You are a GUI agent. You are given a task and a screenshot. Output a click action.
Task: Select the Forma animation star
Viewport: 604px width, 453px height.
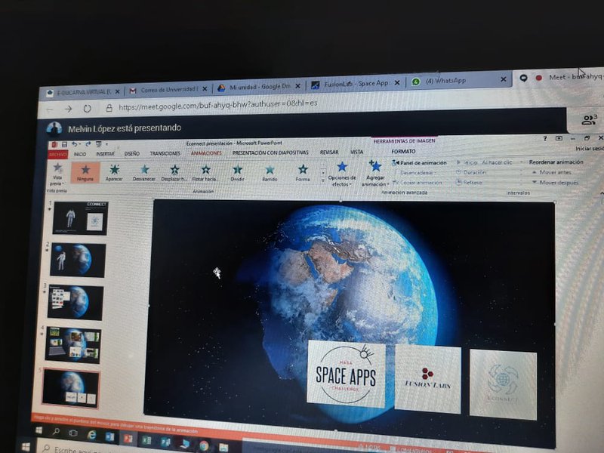[303, 171]
